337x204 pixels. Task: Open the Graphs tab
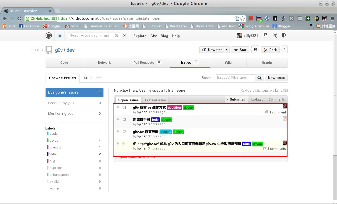(x=267, y=62)
